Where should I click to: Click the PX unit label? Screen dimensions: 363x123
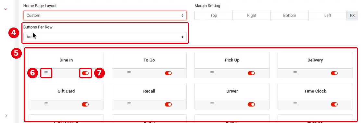pos(352,16)
